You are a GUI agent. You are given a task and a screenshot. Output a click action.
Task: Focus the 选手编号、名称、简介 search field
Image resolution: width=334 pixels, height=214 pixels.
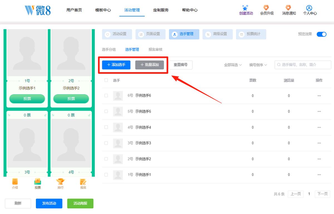point(303,65)
